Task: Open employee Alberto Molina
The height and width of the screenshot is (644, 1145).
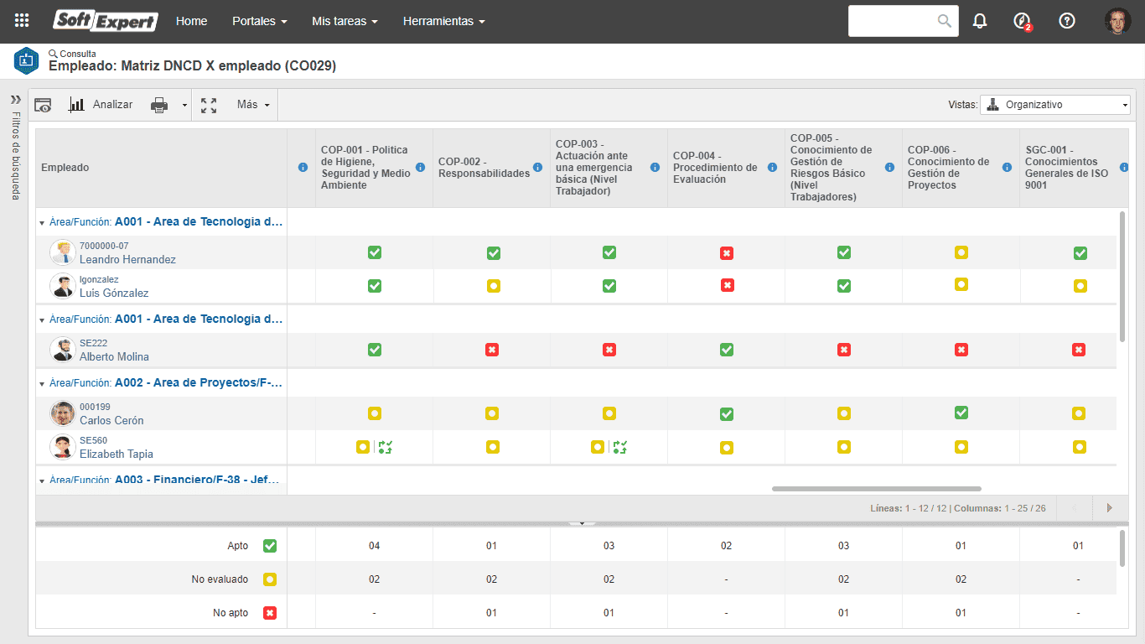Action: pyautogui.click(x=114, y=356)
